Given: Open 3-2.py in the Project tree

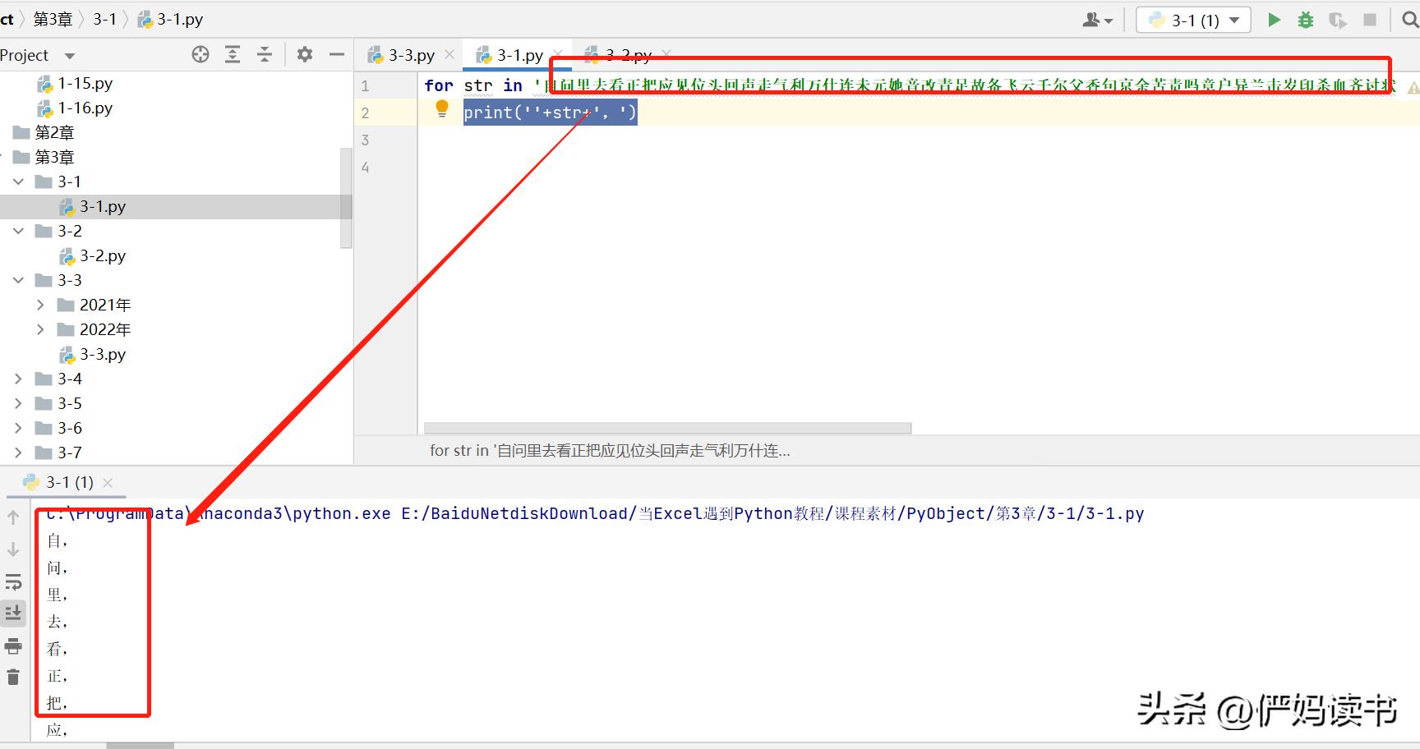Looking at the screenshot, I should click(x=93, y=255).
